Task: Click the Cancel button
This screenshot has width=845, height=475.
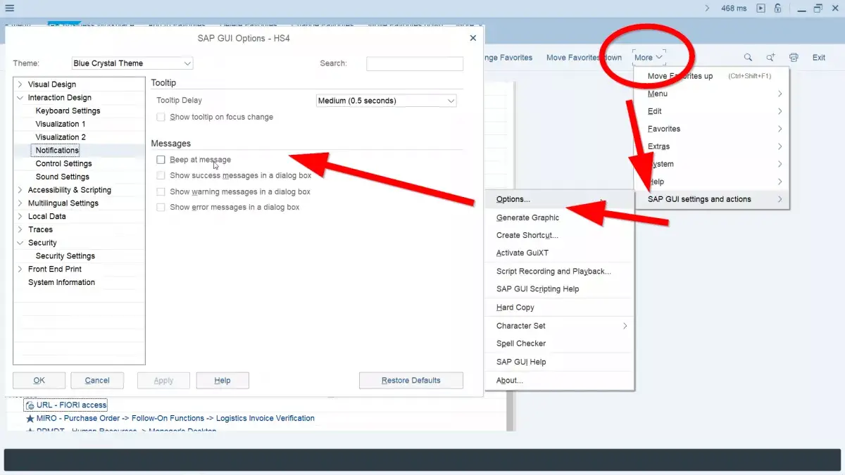Action: 97,381
